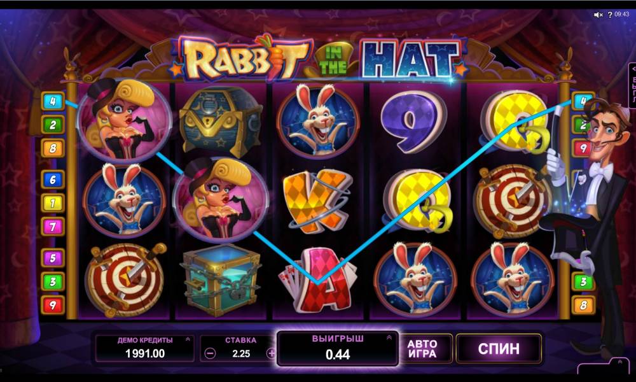
Task: Open the side tab at the right edge
Action: [x=632, y=85]
